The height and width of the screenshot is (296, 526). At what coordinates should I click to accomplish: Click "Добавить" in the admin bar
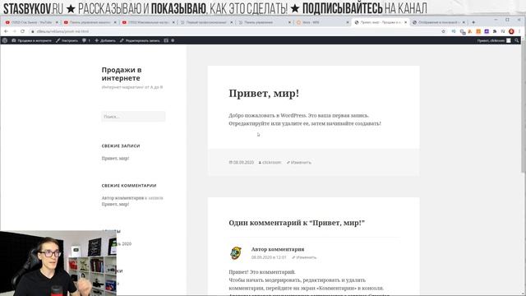(105, 40)
